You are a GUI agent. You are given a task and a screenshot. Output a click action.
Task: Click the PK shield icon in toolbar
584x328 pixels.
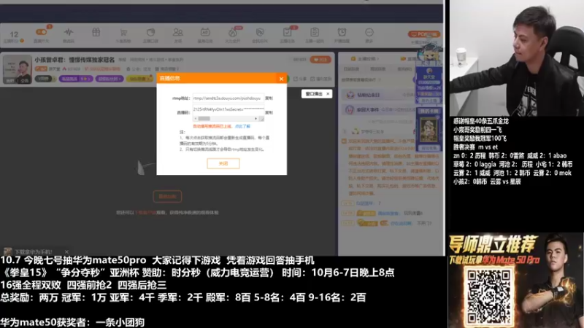click(260, 32)
